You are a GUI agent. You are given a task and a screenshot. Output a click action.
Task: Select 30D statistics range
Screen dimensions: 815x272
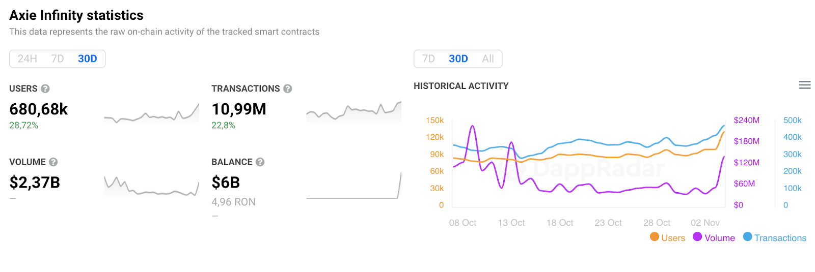click(x=87, y=59)
